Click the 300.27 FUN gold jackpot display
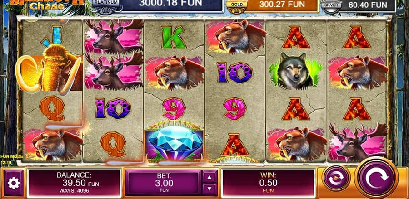This screenshot has height=199, width=409. tap(281, 5)
